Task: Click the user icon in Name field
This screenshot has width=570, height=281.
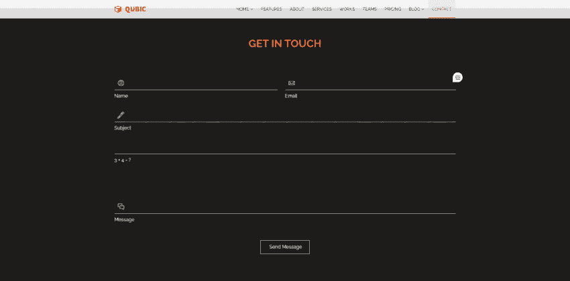Action: [121, 83]
